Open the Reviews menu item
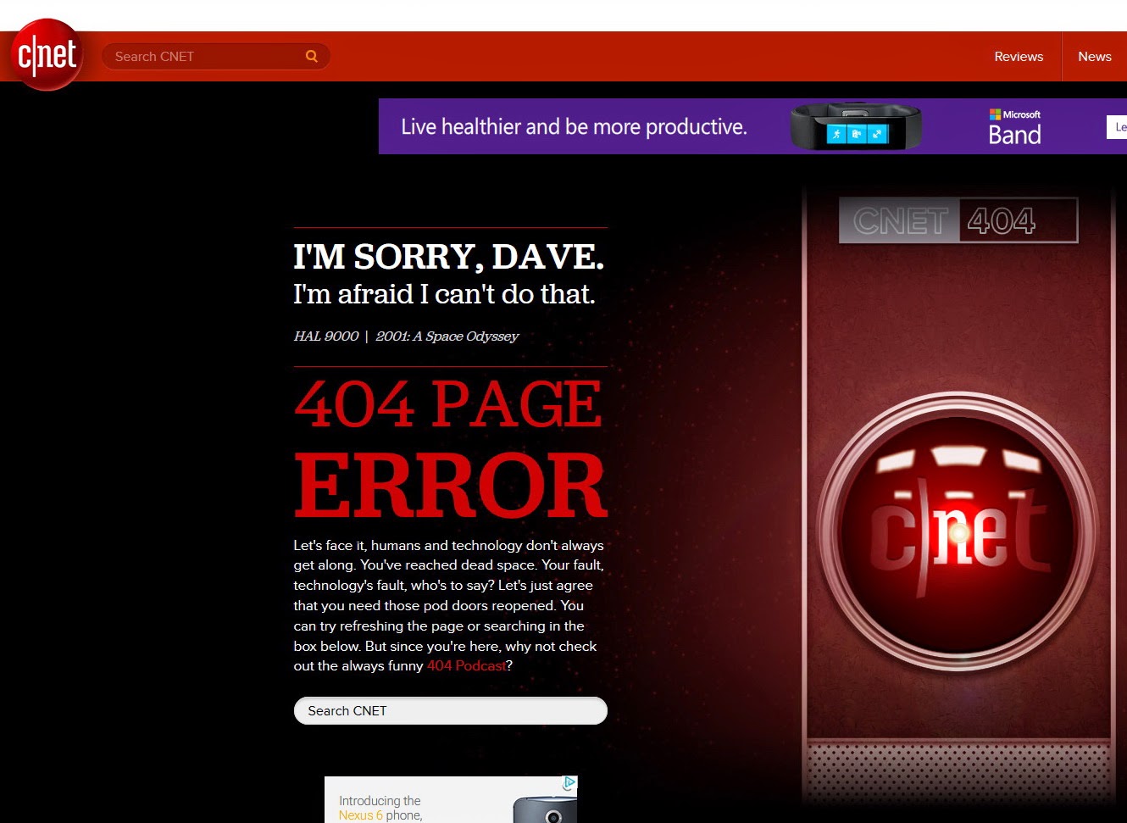Viewport: 1127px width, 823px height. pyautogui.click(x=1019, y=57)
